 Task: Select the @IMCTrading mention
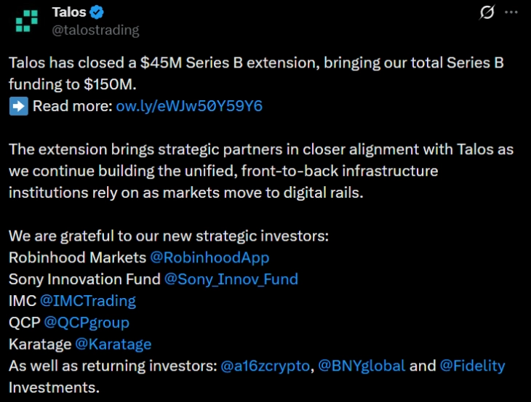[x=87, y=300]
